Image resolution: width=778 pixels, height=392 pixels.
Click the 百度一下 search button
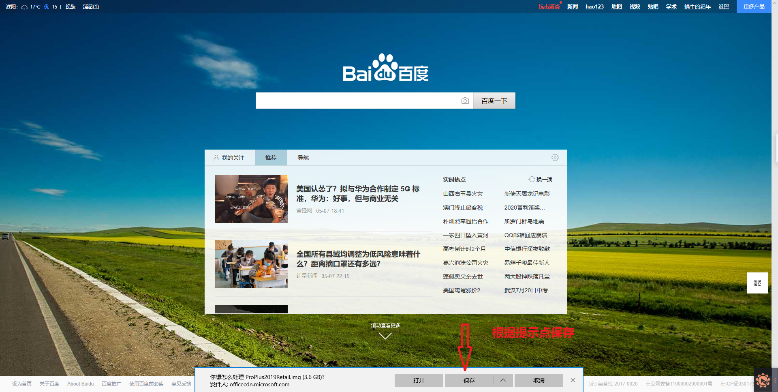tap(494, 101)
